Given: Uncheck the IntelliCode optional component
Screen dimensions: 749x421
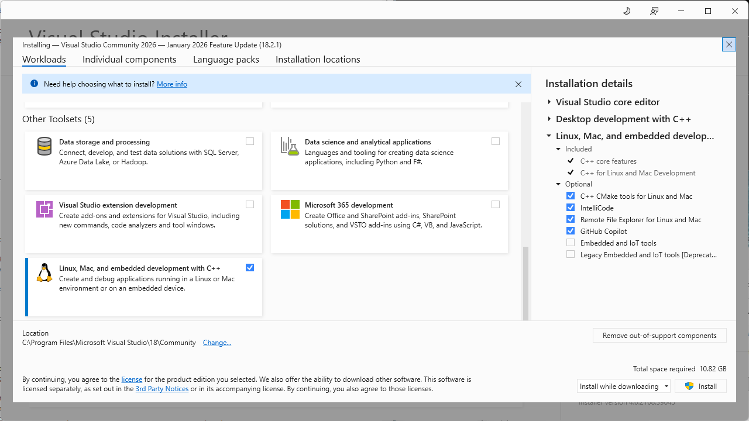Looking at the screenshot, I should tap(571, 208).
